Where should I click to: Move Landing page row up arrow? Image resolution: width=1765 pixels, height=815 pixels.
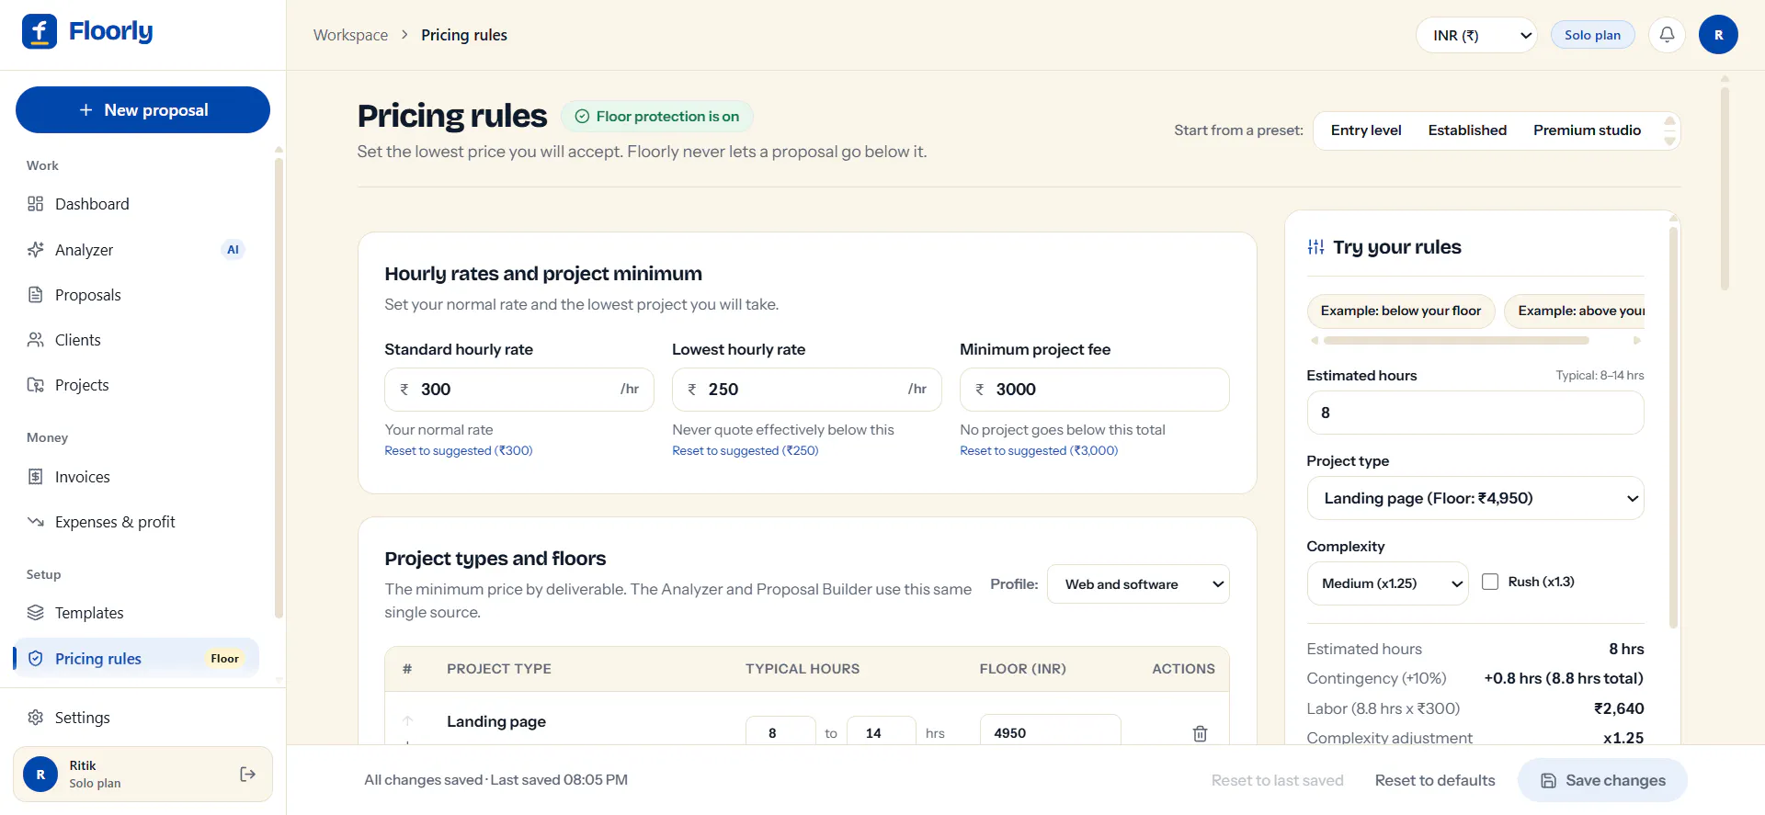(x=408, y=720)
